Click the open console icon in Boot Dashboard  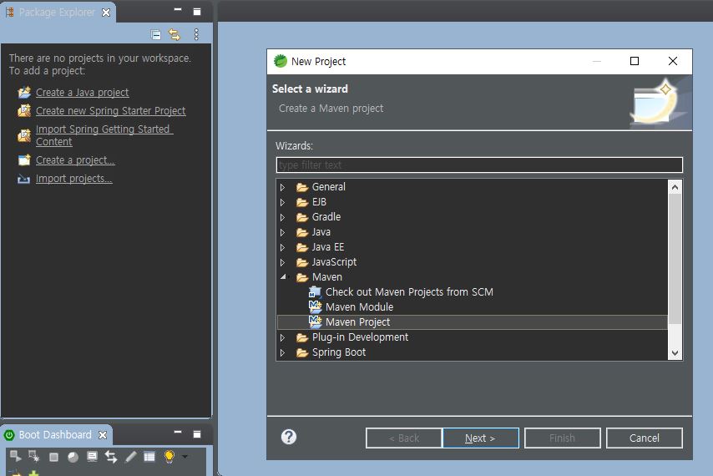click(x=92, y=457)
